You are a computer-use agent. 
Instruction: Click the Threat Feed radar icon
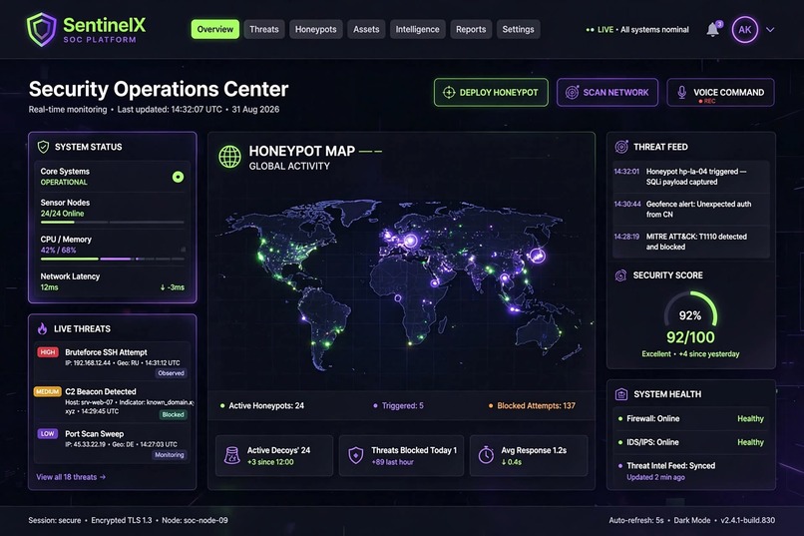click(621, 147)
